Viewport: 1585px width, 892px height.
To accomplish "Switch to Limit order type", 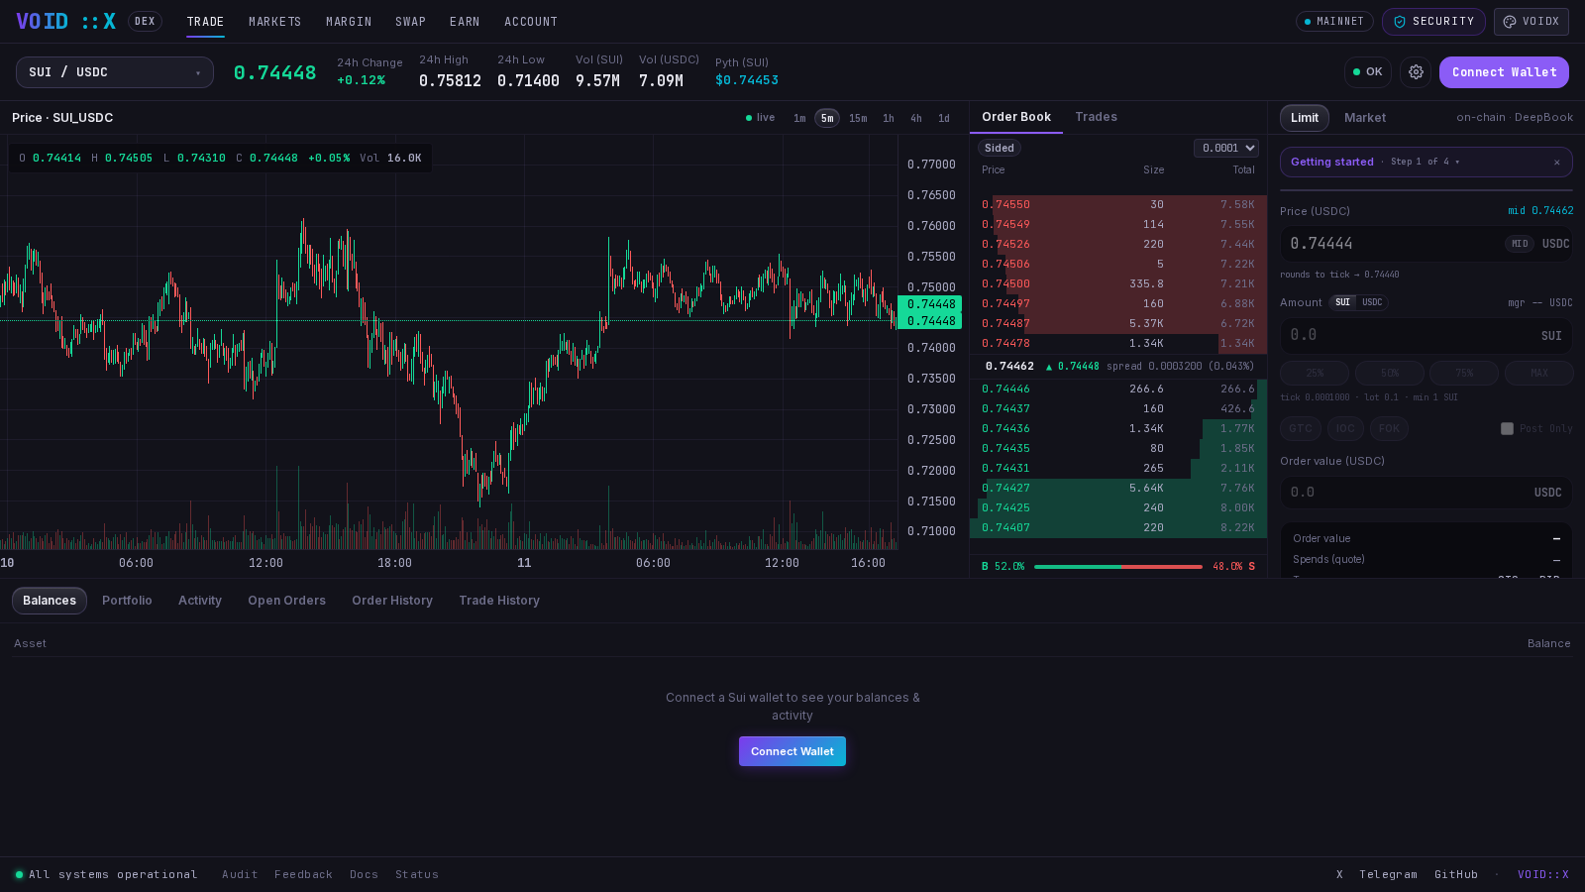I will [1305, 118].
